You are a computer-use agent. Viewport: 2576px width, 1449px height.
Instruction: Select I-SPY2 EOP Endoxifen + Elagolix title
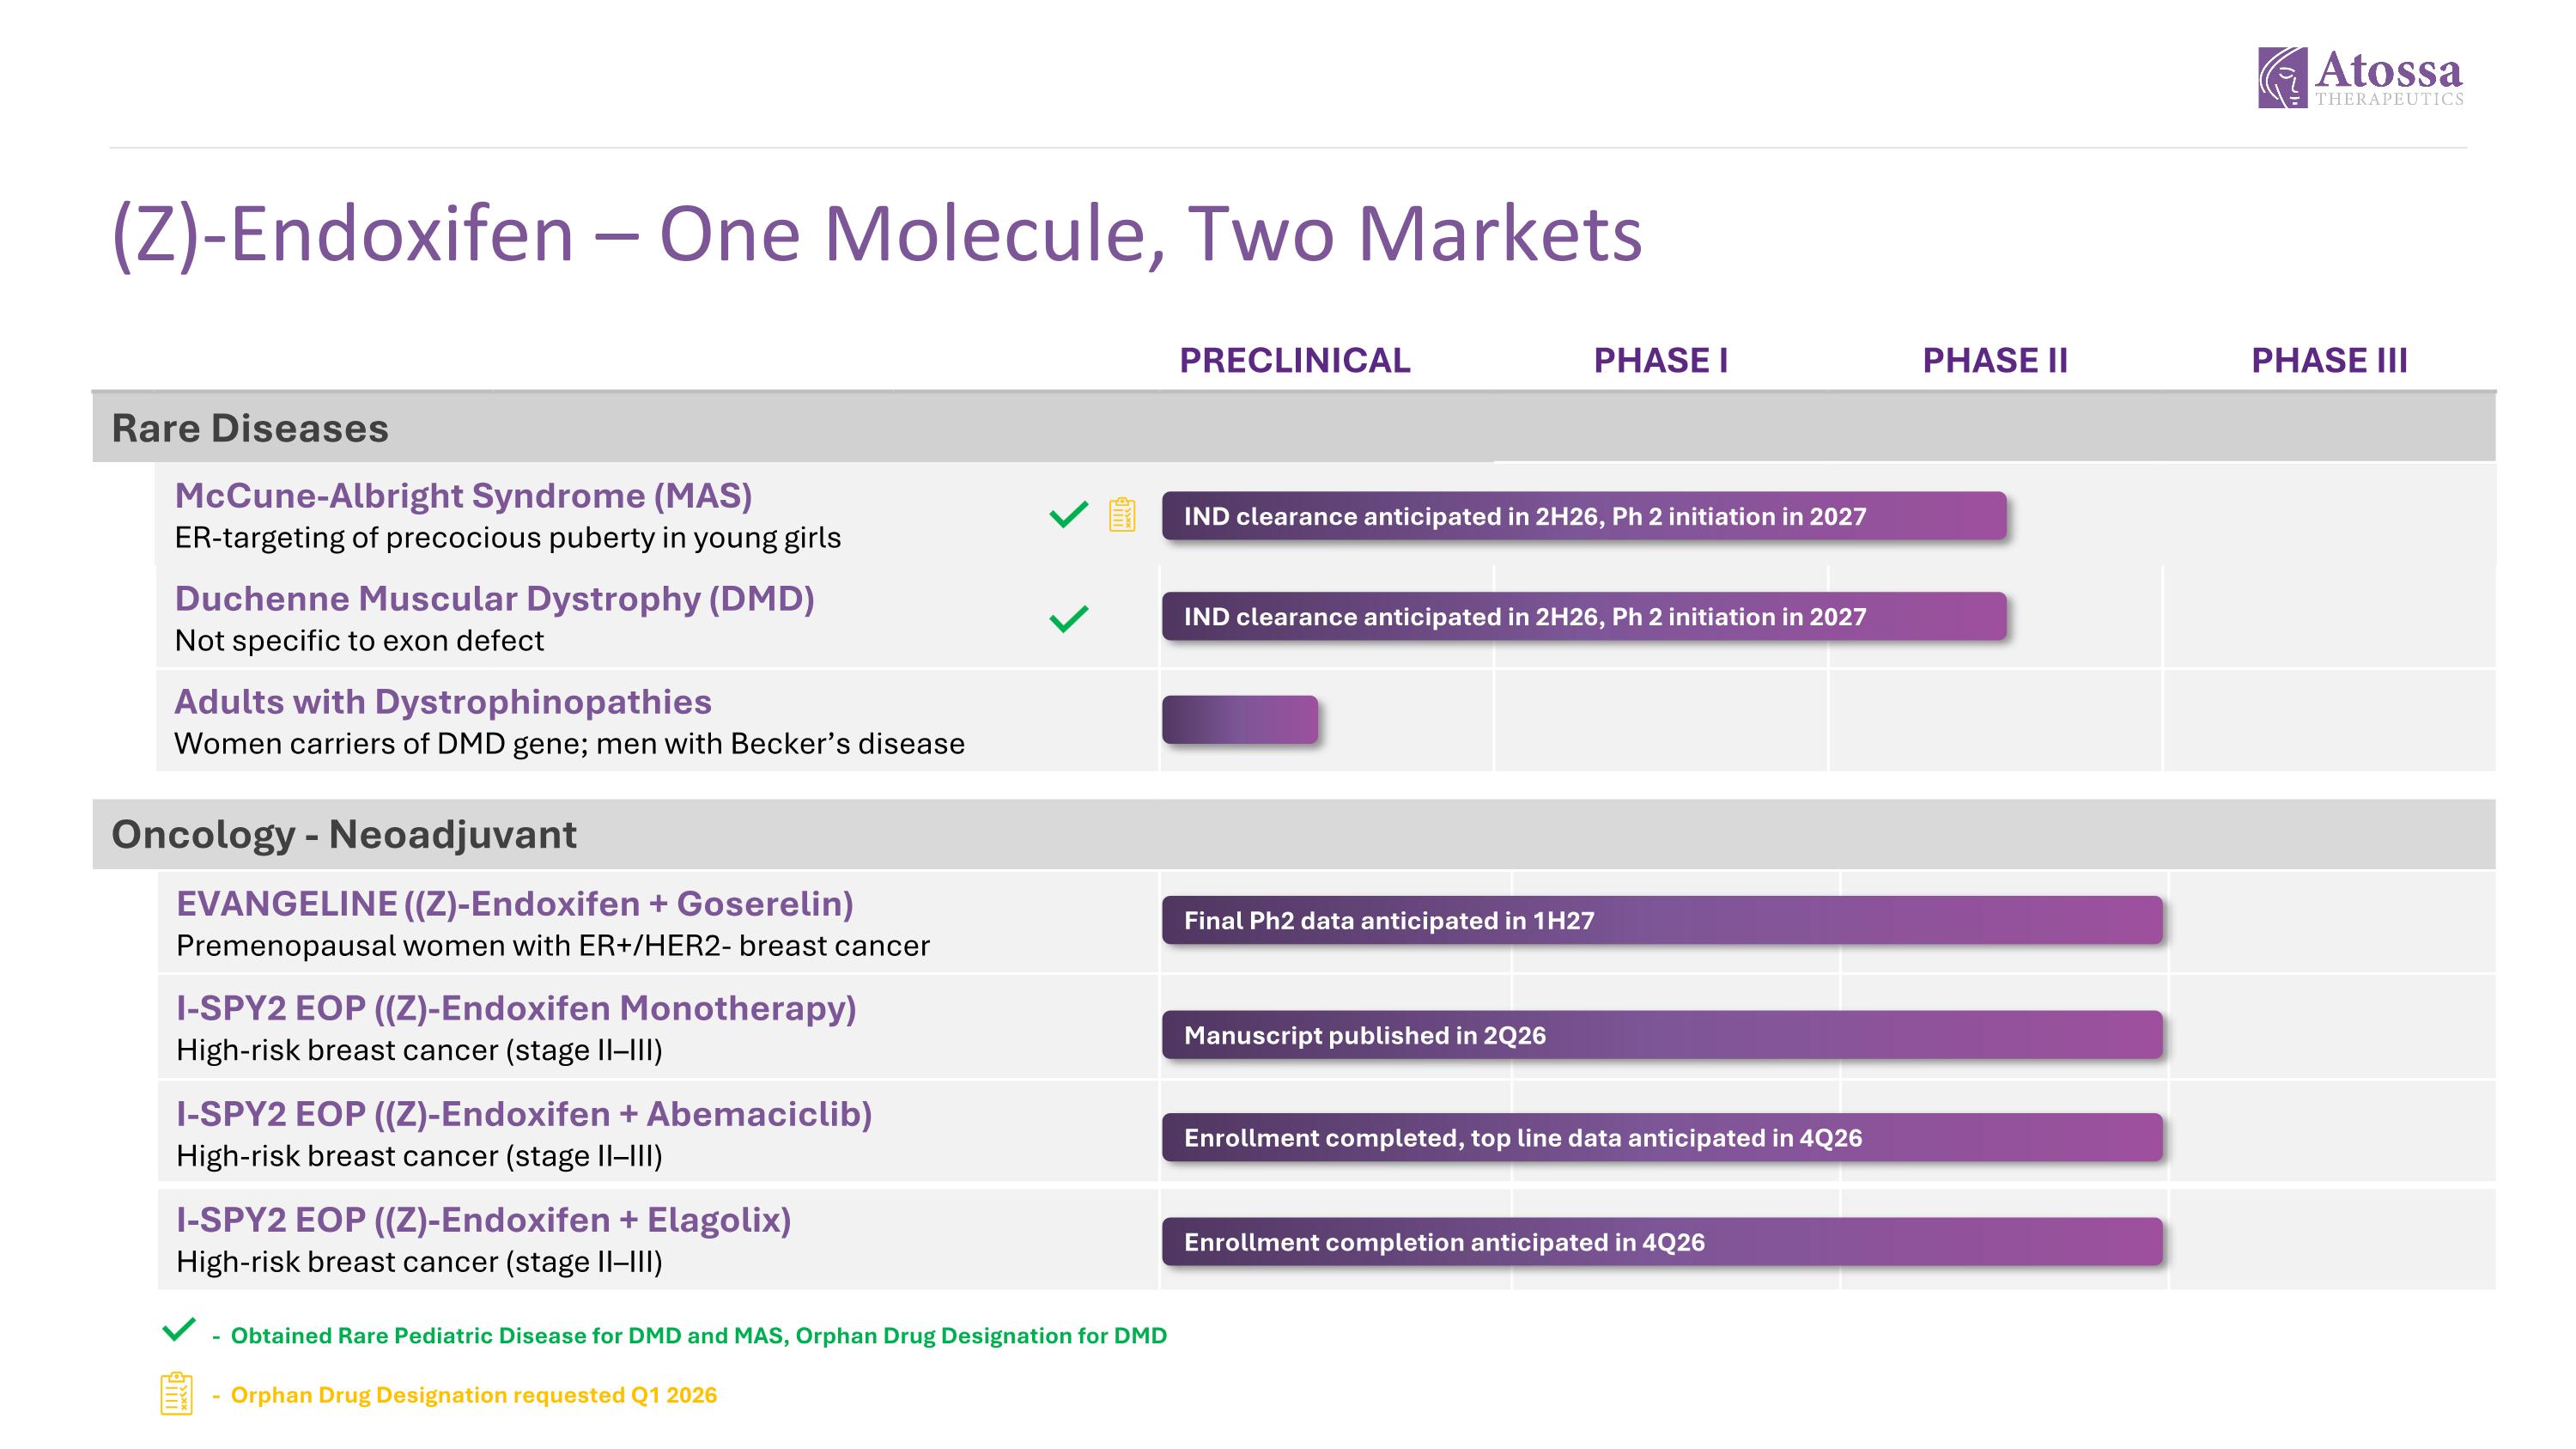point(483,1219)
